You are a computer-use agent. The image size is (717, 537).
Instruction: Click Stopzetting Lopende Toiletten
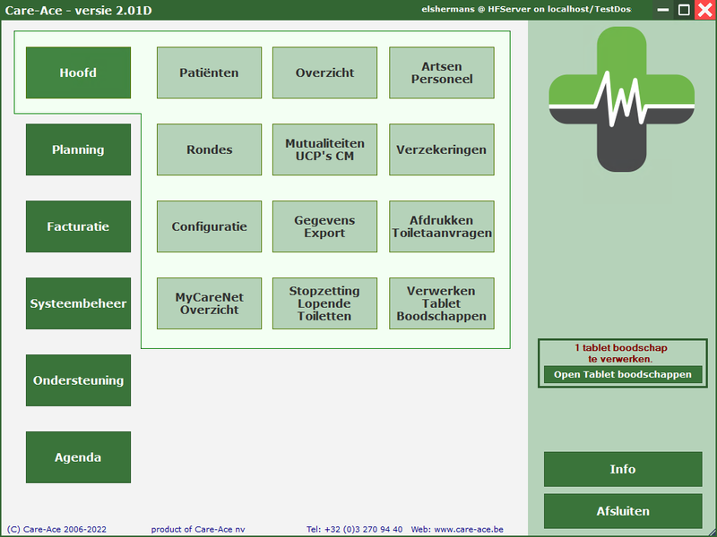point(324,303)
